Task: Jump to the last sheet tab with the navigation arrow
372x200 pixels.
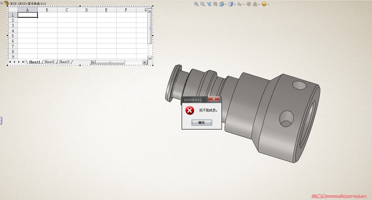Action: 23,62
